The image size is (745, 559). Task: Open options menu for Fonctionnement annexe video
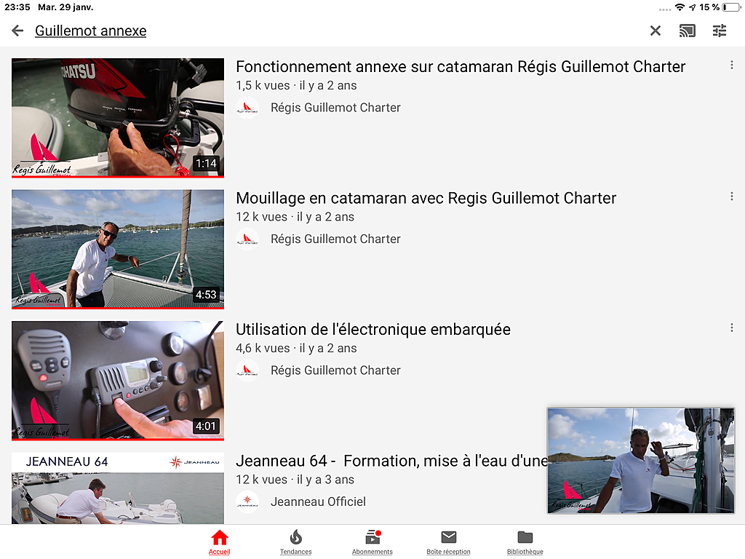[x=732, y=66]
